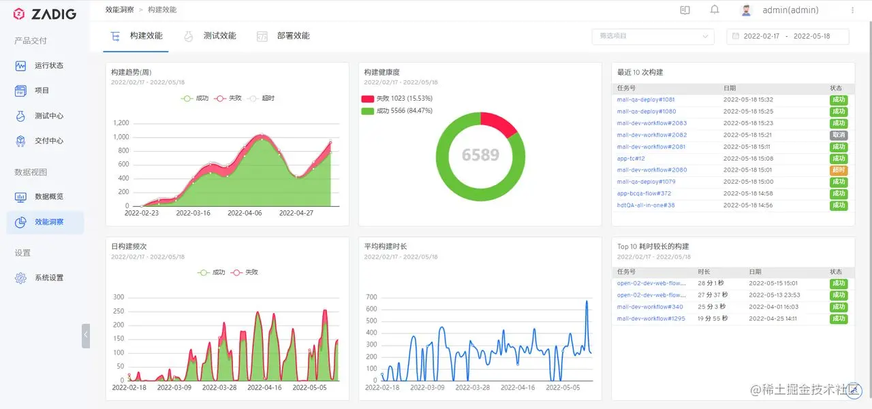Click Top 10 耗时较长的构建 title
This screenshot has height=409, width=872.
654,246
